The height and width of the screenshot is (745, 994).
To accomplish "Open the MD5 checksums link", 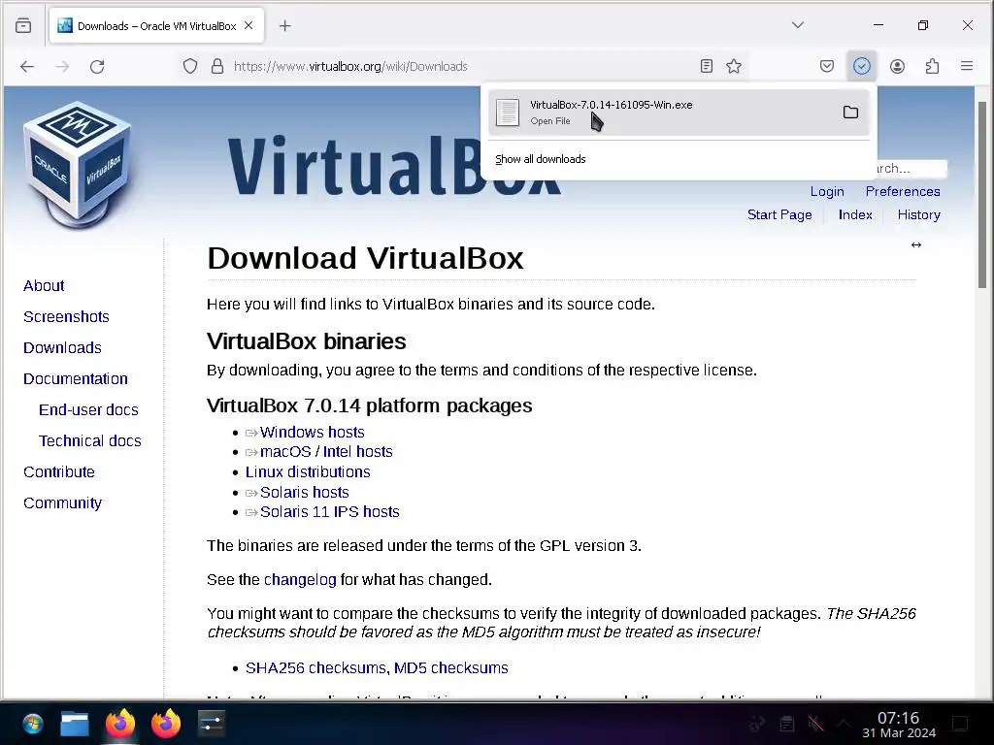I will click(450, 667).
